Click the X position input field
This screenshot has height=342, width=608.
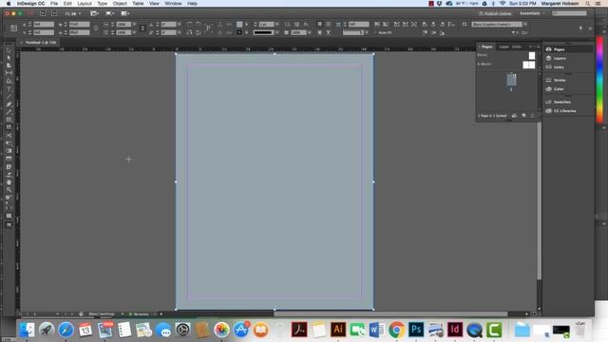pos(44,25)
